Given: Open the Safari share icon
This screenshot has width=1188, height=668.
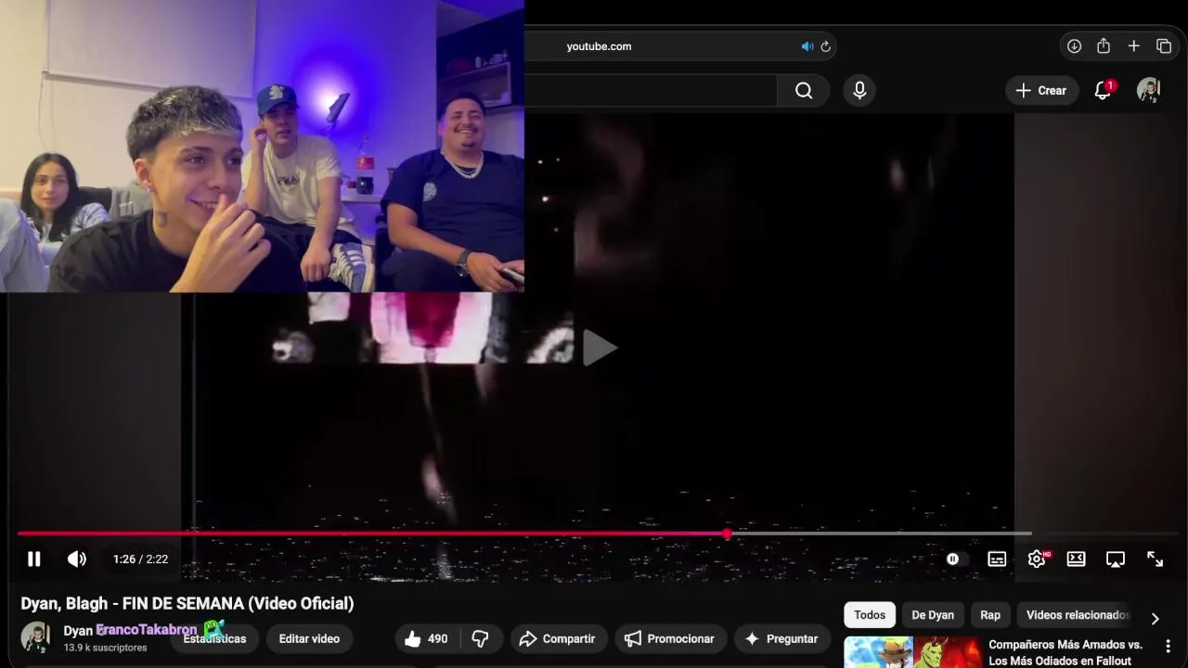Looking at the screenshot, I should coord(1104,45).
